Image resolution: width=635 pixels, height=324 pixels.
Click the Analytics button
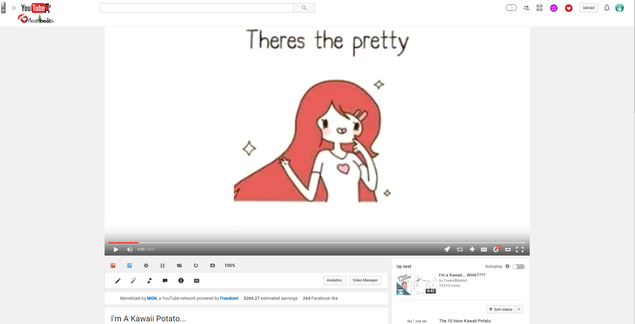click(x=334, y=280)
